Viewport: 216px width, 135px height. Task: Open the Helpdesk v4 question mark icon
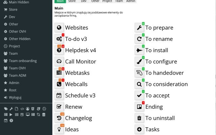point(59,50)
